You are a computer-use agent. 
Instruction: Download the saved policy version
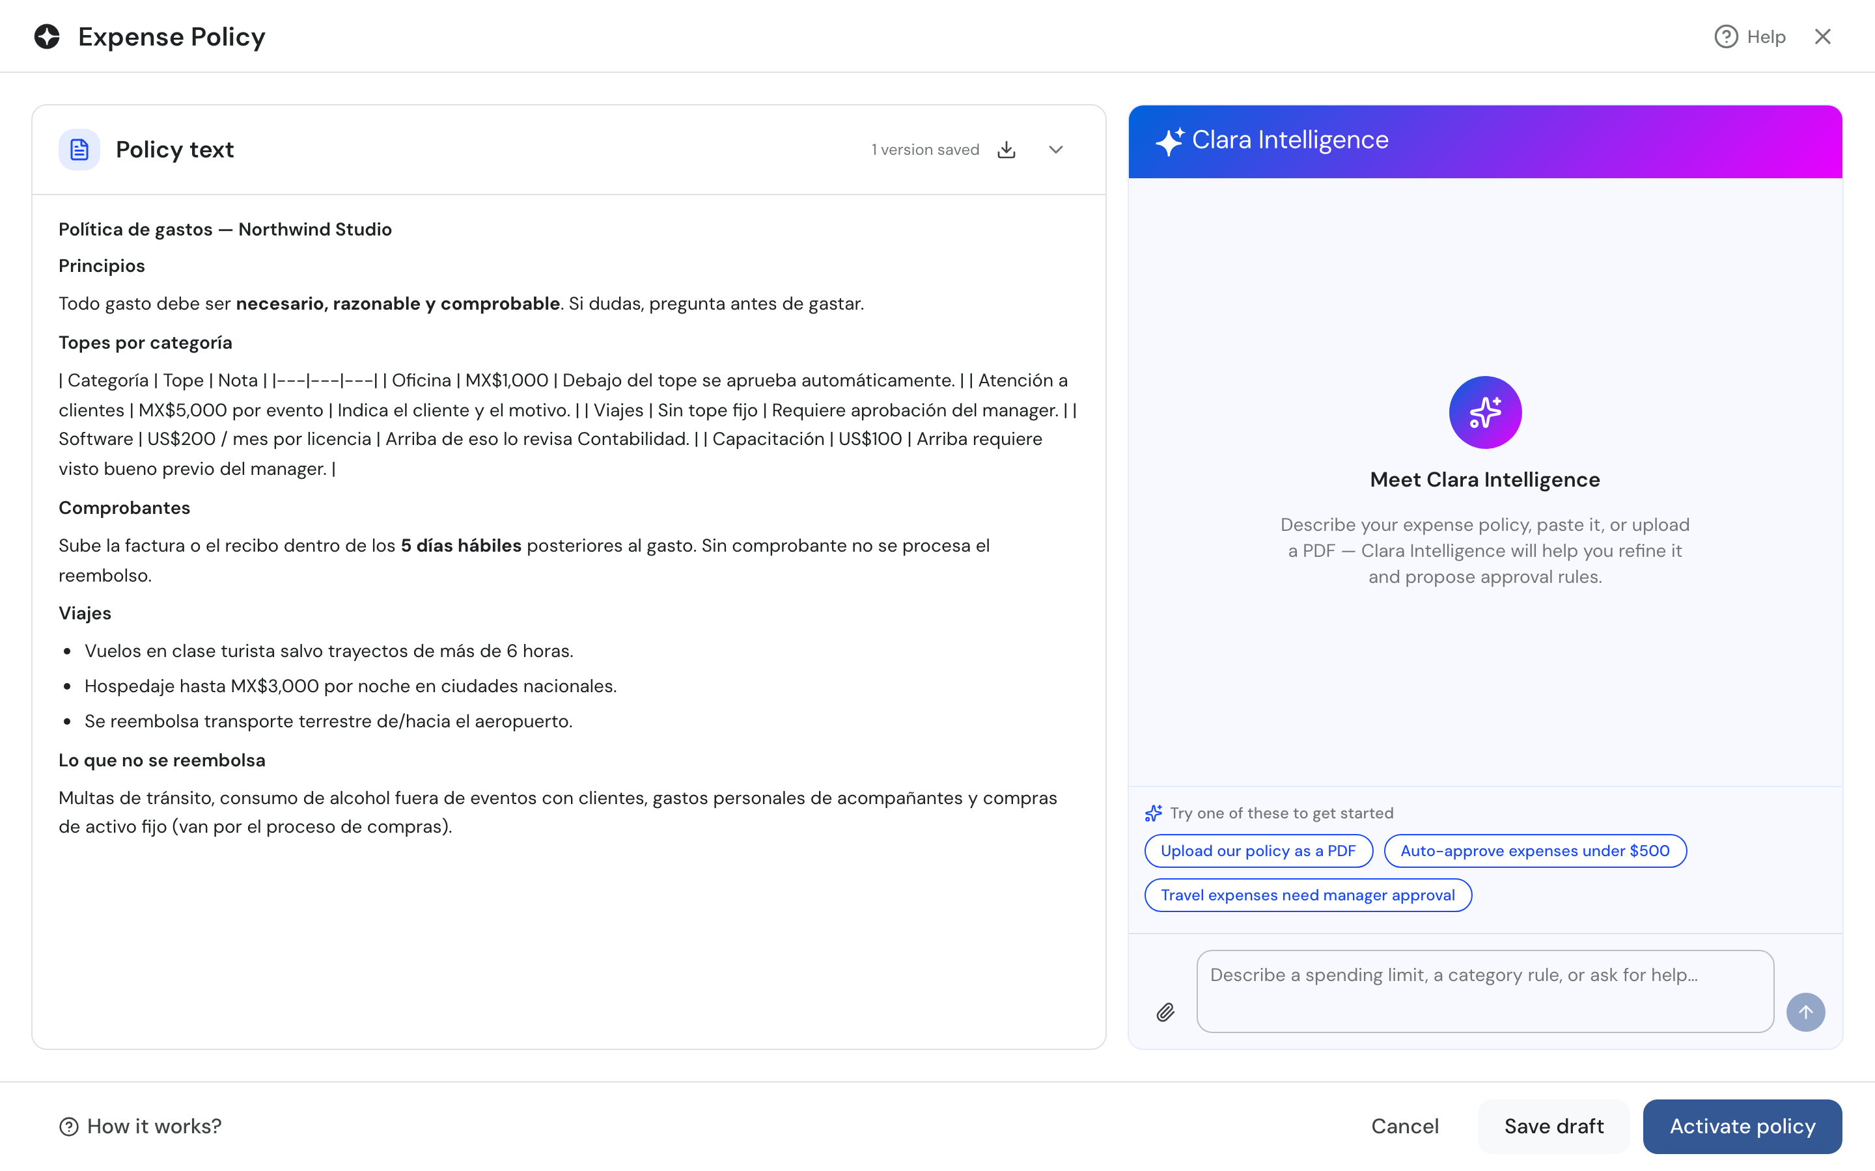(1006, 150)
